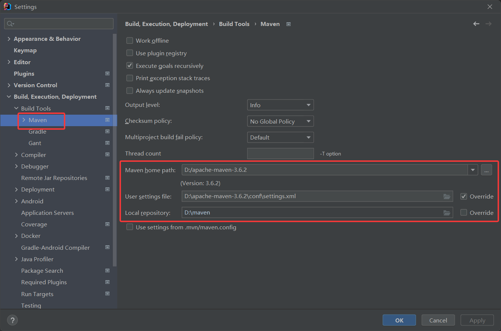Enable Use plugin registry checkbox
This screenshot has height=331, width=501.
coord(130,53)
